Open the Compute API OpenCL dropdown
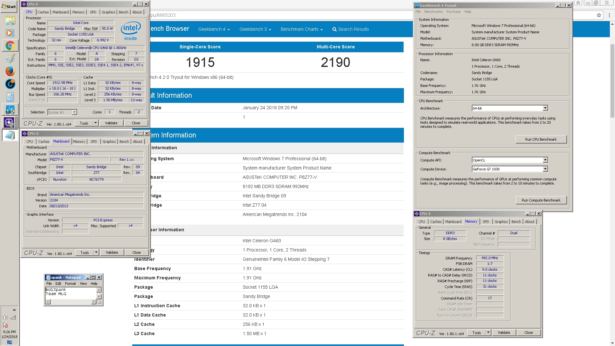 (545, 160)
